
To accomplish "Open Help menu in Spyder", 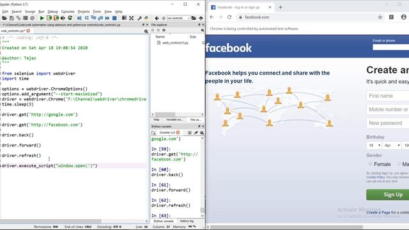I will [119, 11].
